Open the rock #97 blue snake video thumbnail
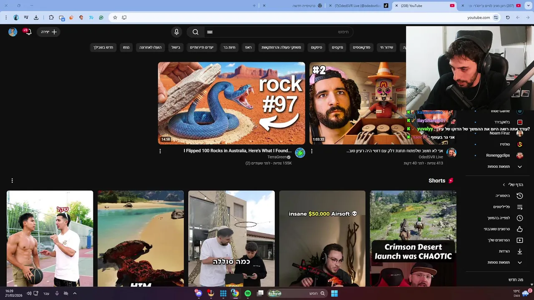Viewport: 534px width, 300px height. pyautogui.click(x=232, y=103)
